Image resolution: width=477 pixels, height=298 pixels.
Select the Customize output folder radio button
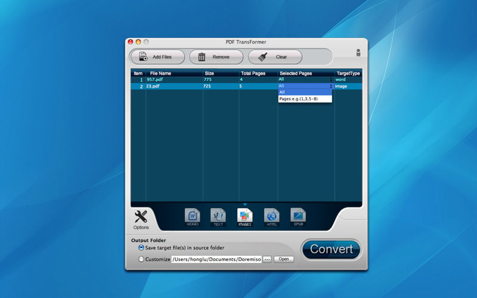(141, 259)
